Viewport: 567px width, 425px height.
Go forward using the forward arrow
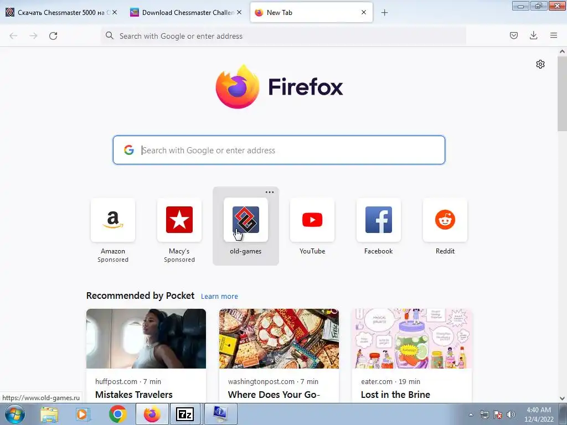click(33, 36)
